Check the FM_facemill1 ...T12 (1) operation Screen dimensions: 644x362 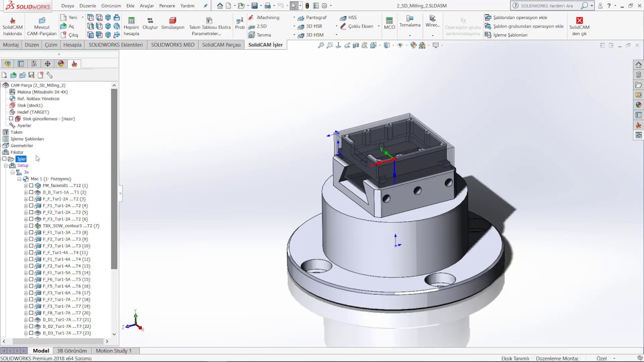pyautogui.click(x=31, y=186)
